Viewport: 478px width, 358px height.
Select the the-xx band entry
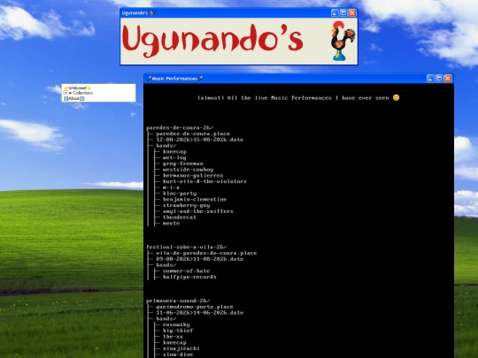click(173, 337)
